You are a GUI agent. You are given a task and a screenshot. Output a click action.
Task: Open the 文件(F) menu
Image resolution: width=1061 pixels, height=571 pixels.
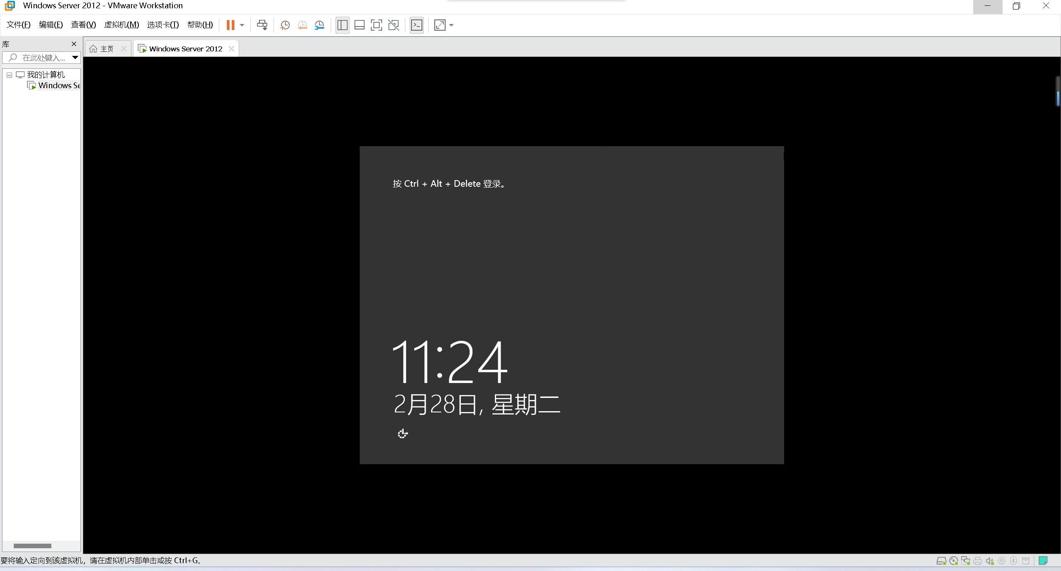(x=17, y=25)
